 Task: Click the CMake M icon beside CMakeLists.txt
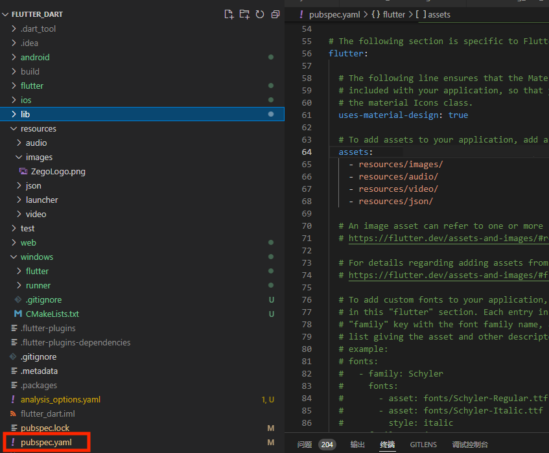click(x=18, y=314)
